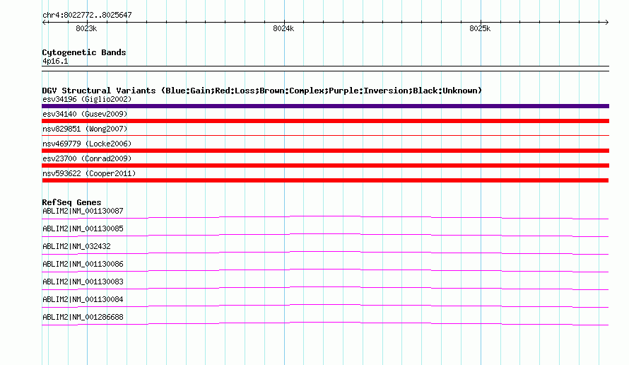Screen dimensions: 629x365
Task: Open the Cytogenetic Bands track title
Action: tap(84, 52)
